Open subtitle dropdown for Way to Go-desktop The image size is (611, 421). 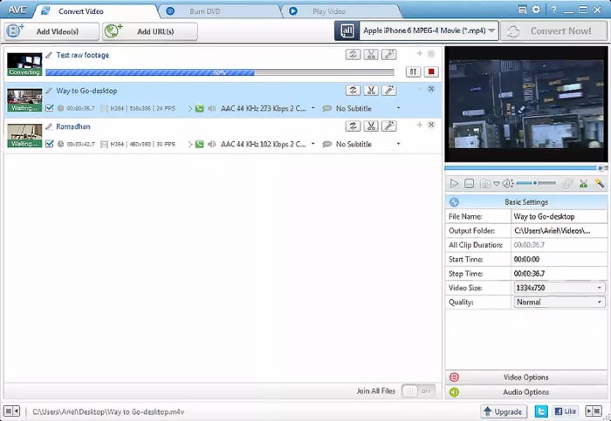point(398,108)
